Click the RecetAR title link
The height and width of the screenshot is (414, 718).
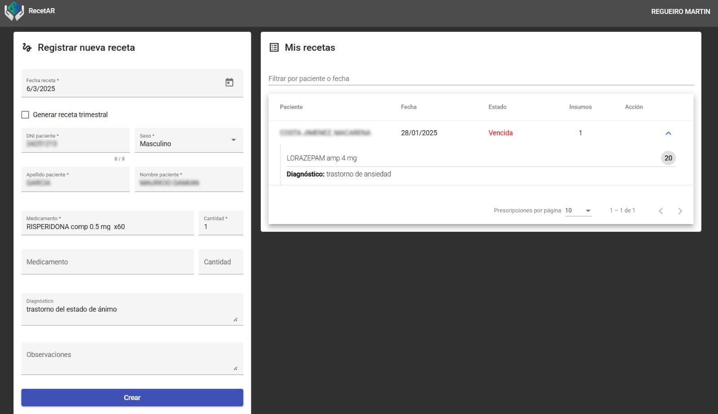(x=42, y=11)
